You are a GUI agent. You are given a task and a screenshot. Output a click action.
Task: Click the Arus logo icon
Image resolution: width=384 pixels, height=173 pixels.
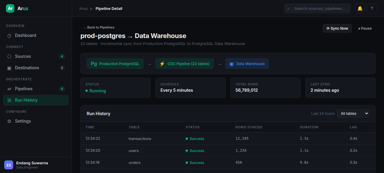coord(10,8)
